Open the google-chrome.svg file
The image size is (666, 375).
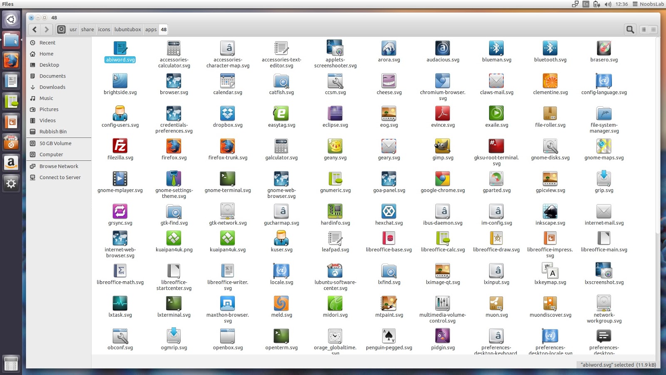coord(442,180)
